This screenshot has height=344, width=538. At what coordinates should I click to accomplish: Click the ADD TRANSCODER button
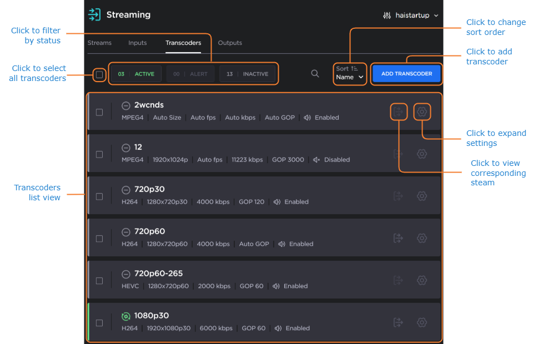coord(406,74)
